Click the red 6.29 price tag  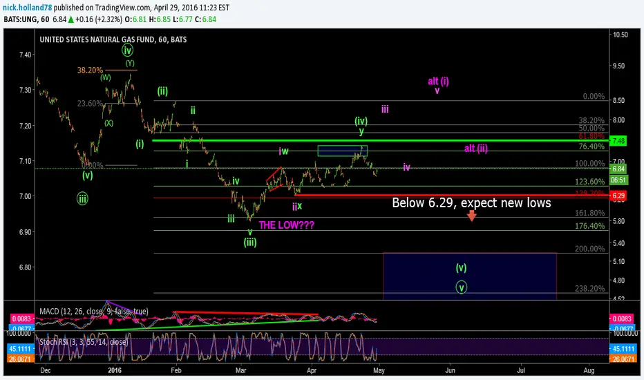[x=618, y=196]
